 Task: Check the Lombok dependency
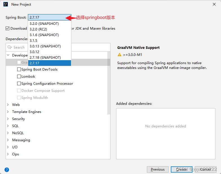coord(19,76)
